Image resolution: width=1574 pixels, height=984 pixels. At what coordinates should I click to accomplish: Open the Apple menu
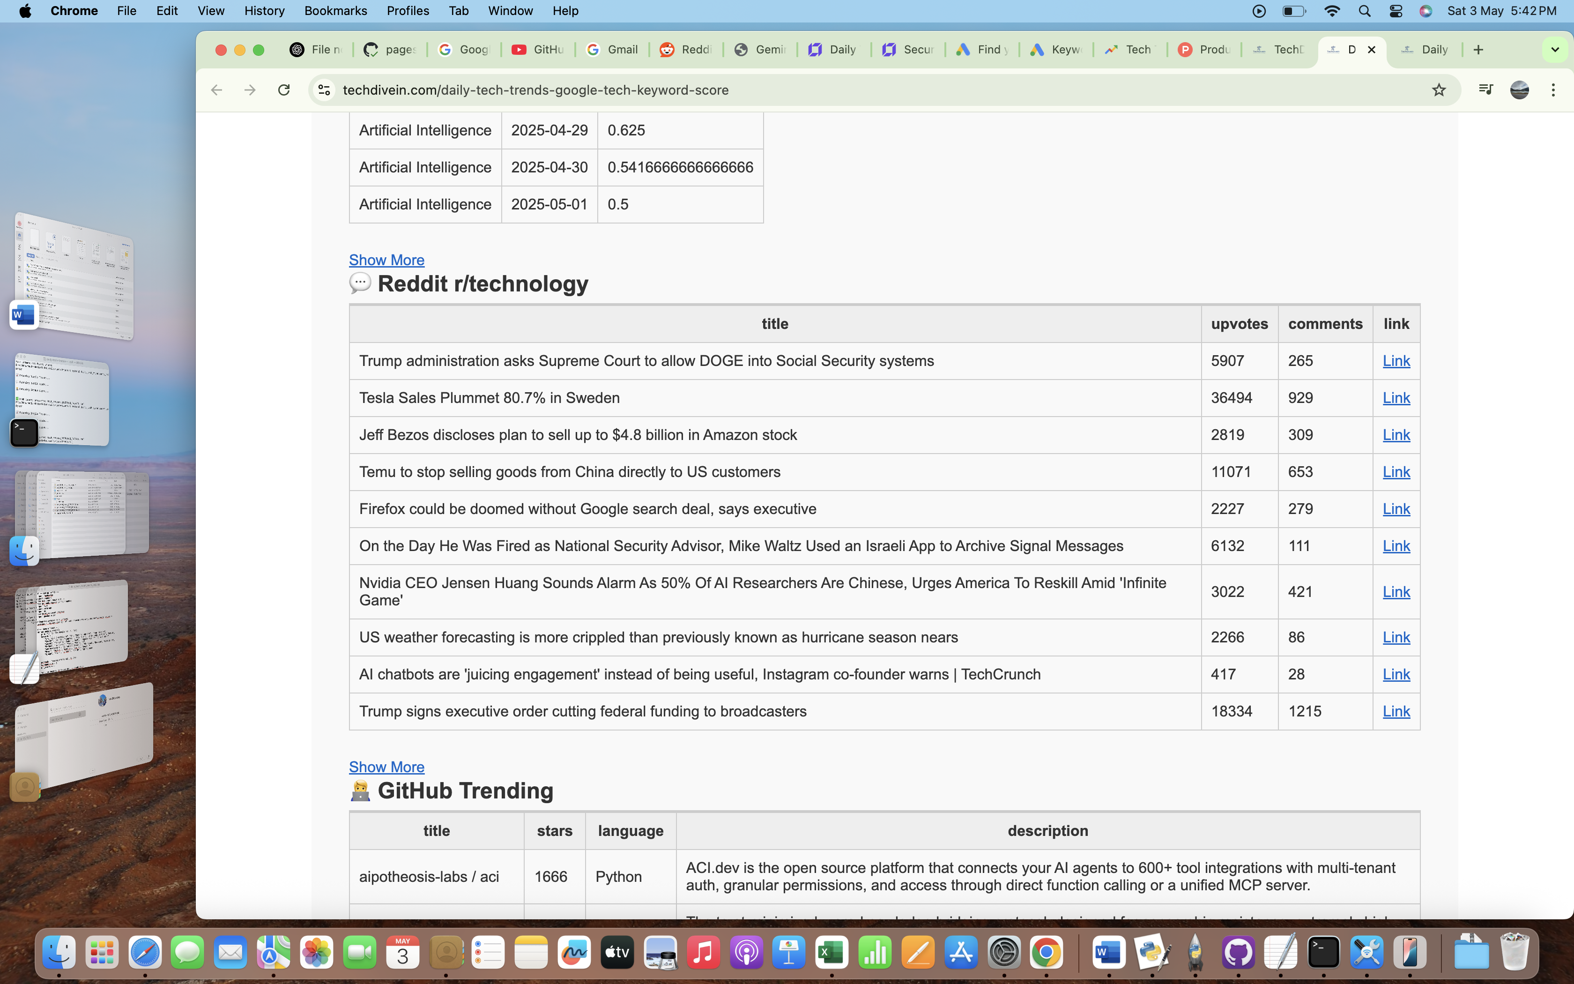click(25, 11)
